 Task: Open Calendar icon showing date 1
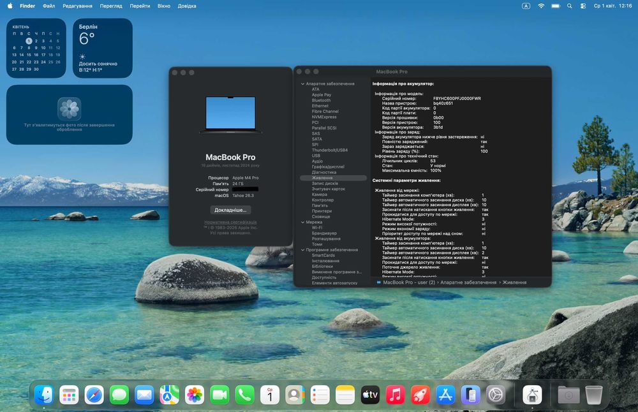coord(270,395)
